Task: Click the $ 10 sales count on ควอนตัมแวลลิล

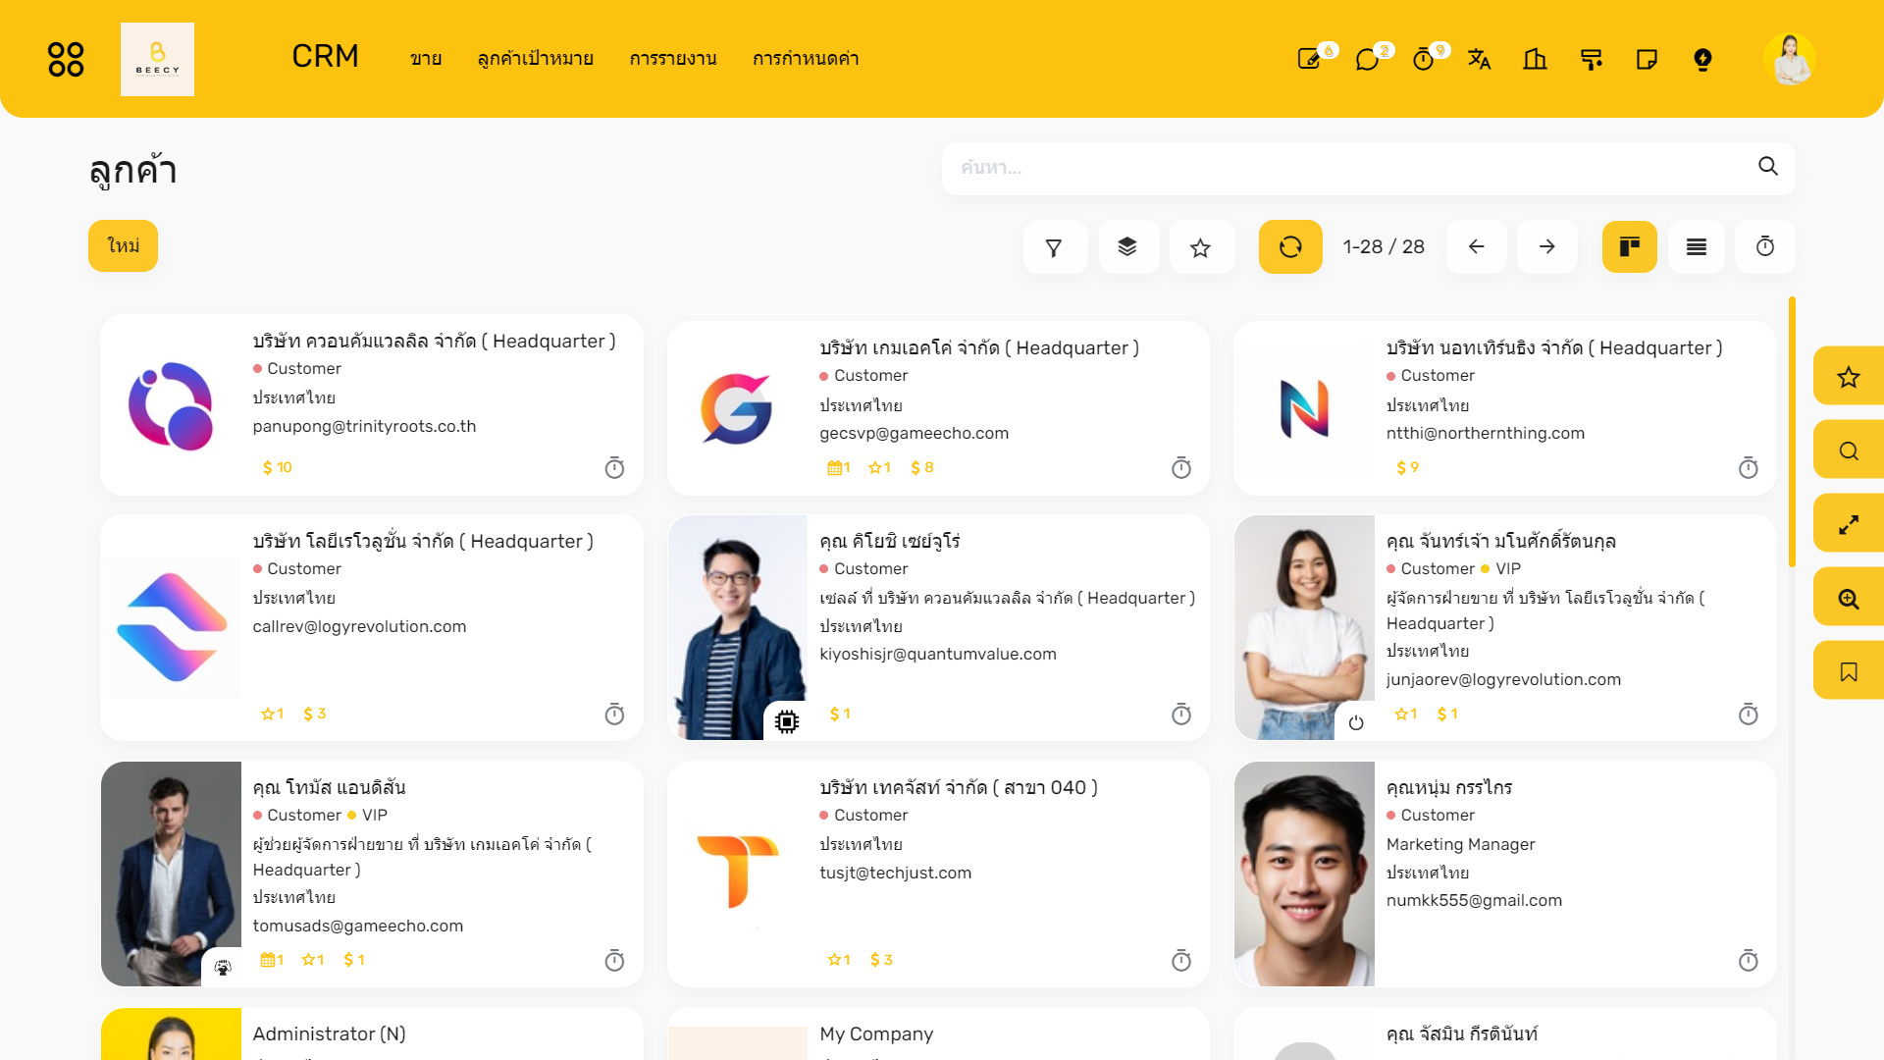Action: pyautogui.click(x=278, y=467)
